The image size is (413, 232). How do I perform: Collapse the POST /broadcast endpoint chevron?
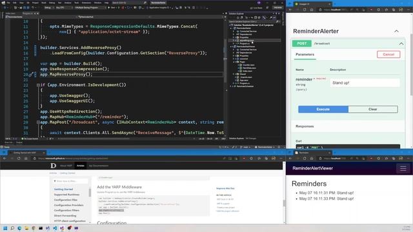click(401, 44)
